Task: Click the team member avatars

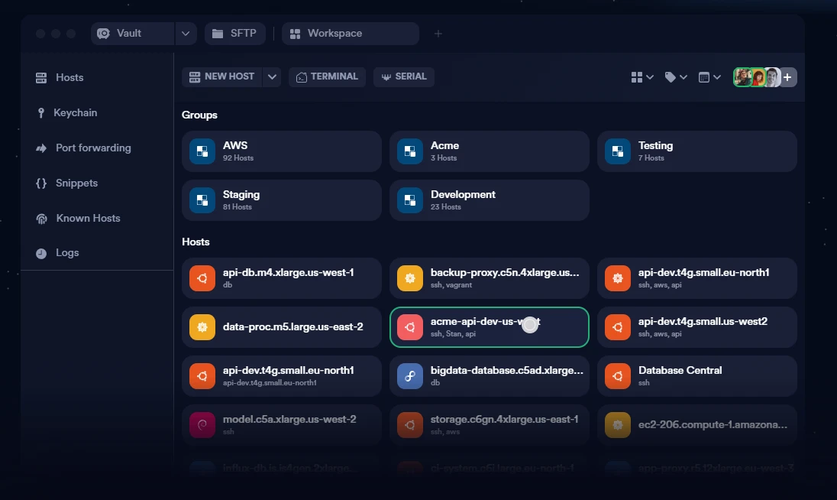Action: [x=757, y=77]
